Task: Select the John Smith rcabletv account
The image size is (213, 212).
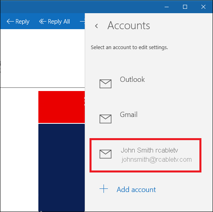Action: pyautogui.click(x=145, y=155)
